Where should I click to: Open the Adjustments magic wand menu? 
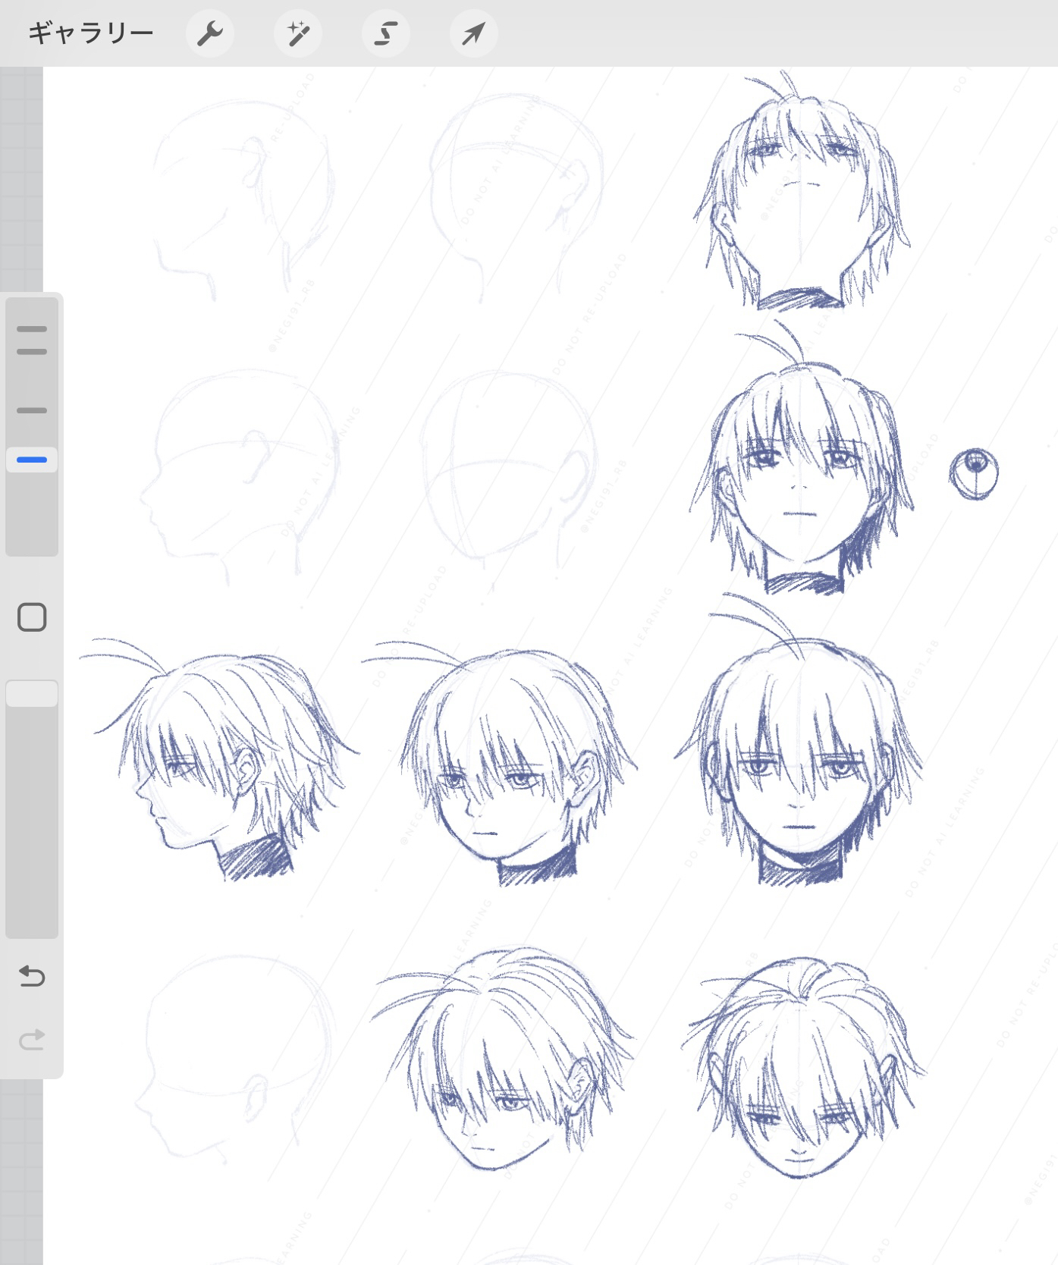coord(298,33)
